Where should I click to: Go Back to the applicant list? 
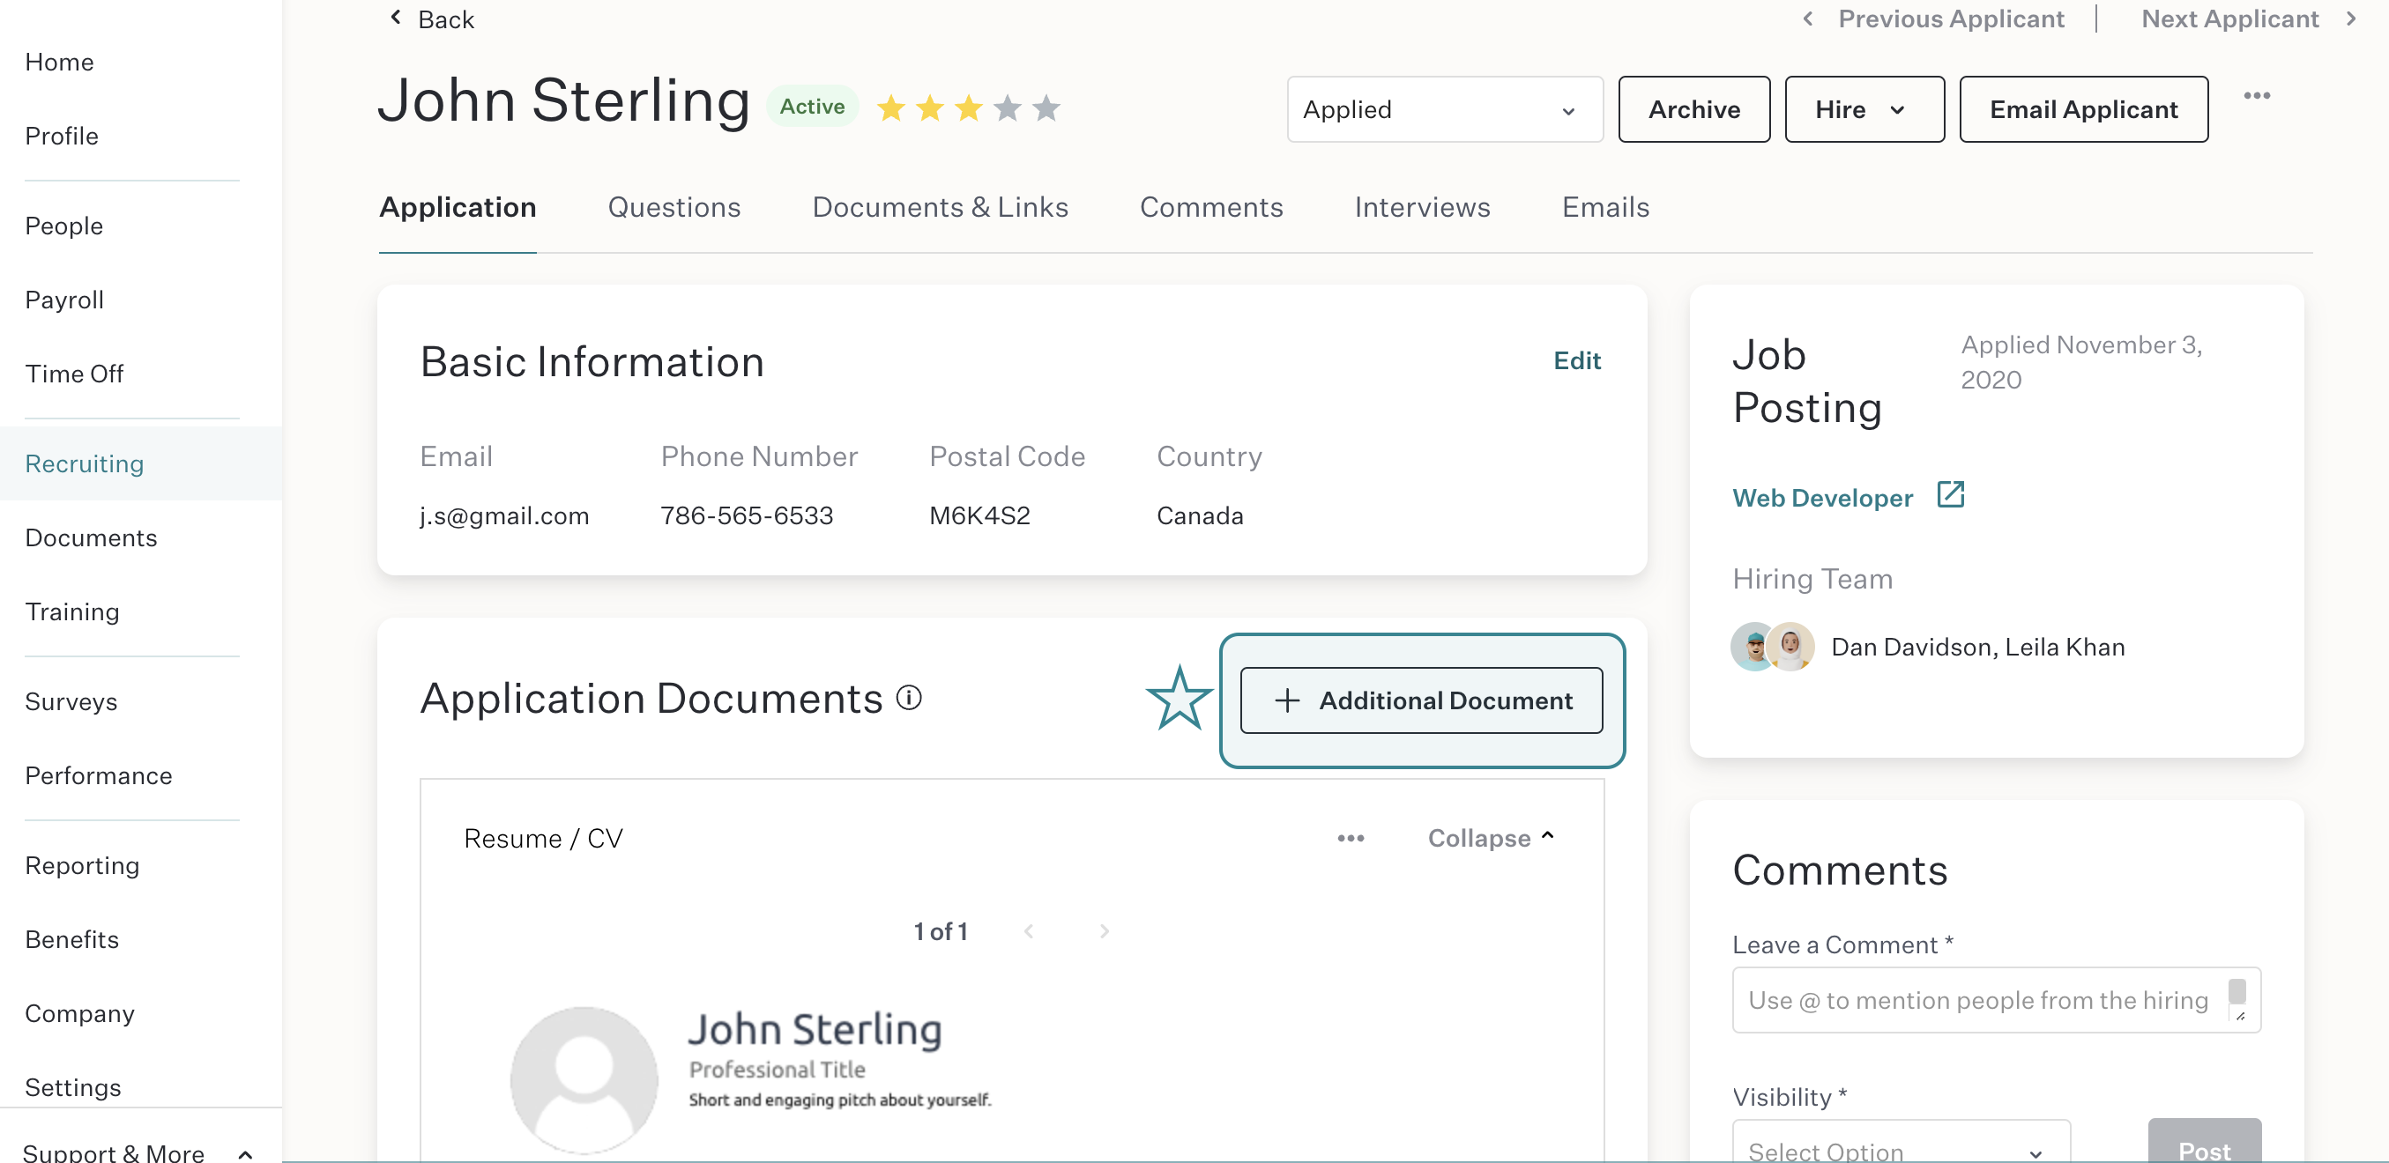[x=432, y=19]
